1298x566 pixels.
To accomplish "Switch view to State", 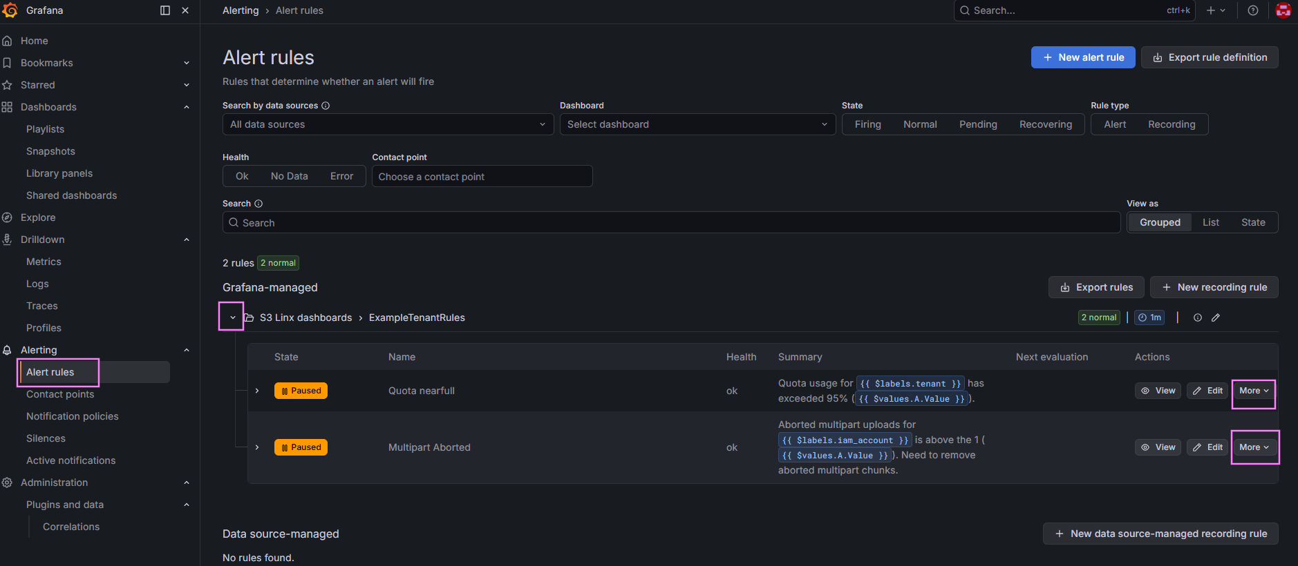I will pyautogui.click(x=1253, y=222).
